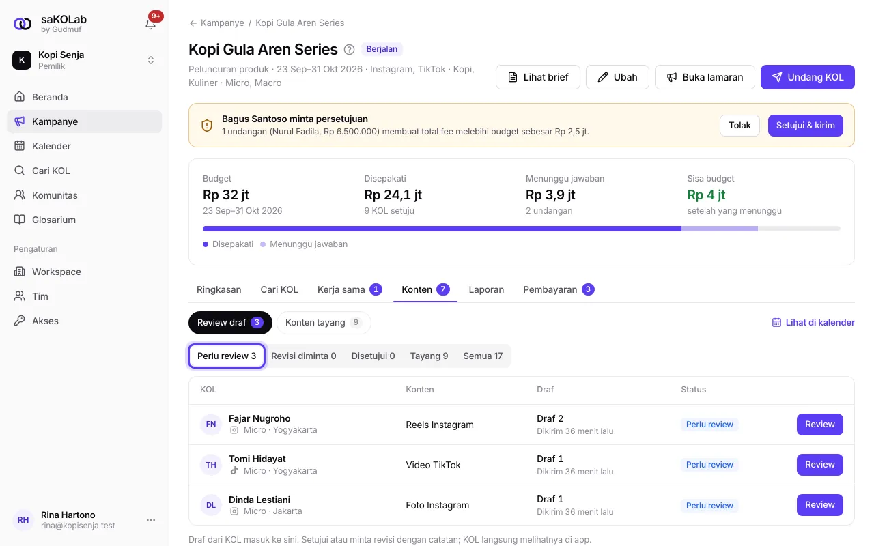This screenshot has height=546, width=874.
Task: Open Glosarium in the sidebar
Action: 85,220
